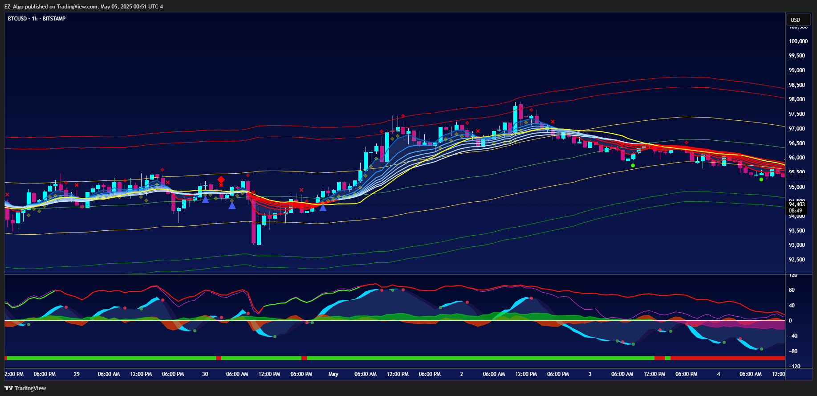Click the red X marker at far left

[x=7, y=195]
